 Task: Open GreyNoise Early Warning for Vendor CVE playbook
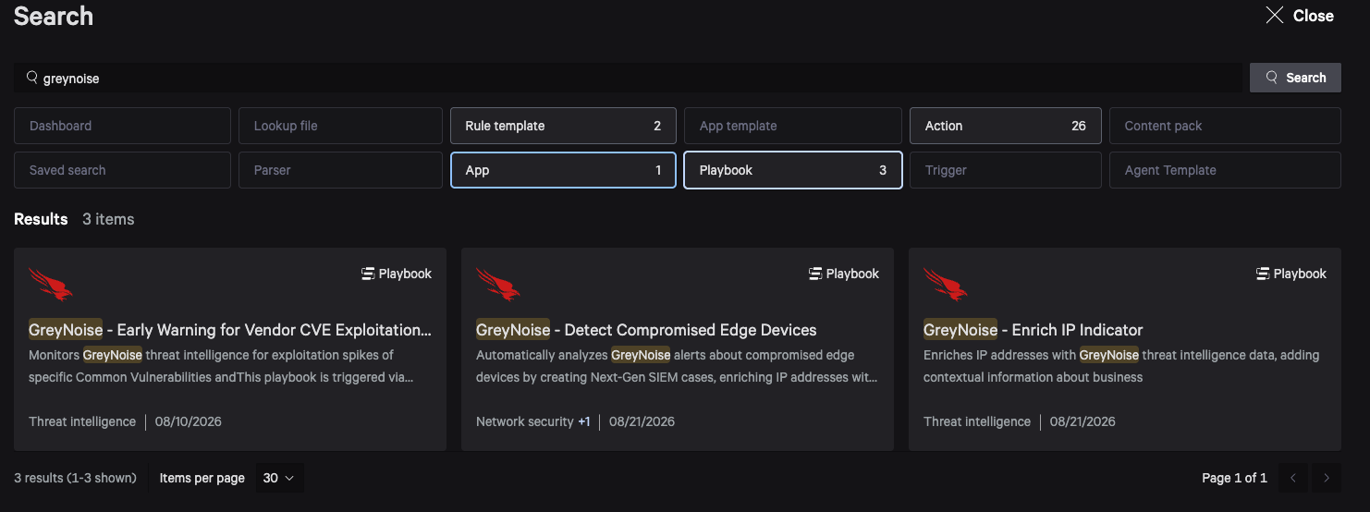pos(230,330)
